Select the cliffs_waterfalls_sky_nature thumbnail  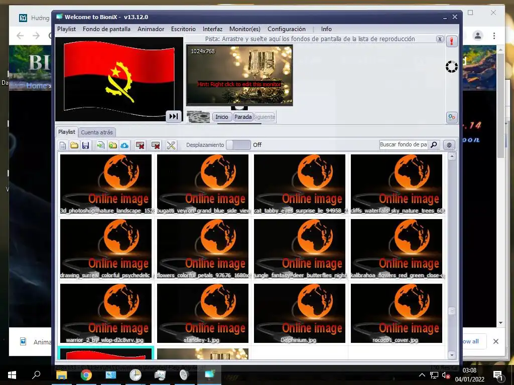397,184
